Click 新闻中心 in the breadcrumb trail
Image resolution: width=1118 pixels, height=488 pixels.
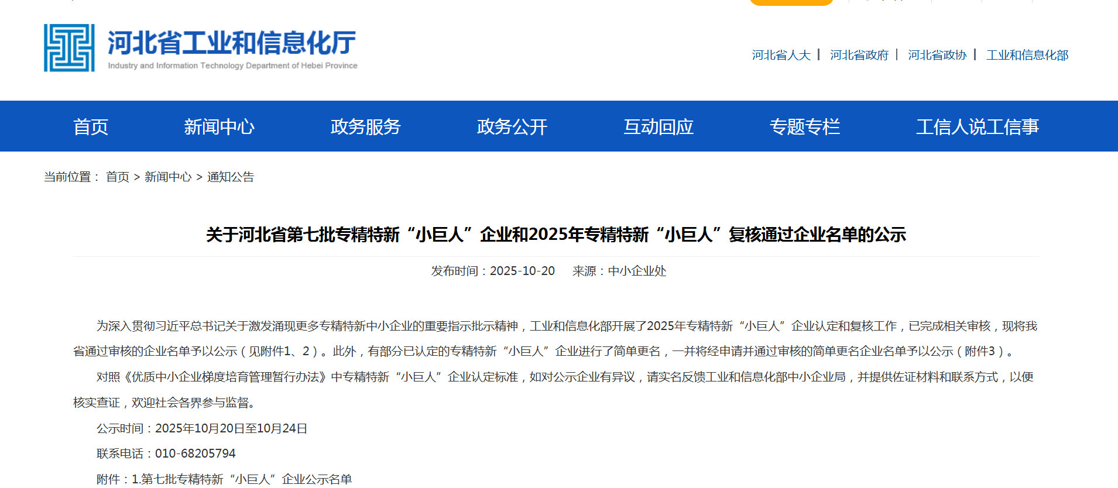(x=168, y=177)
